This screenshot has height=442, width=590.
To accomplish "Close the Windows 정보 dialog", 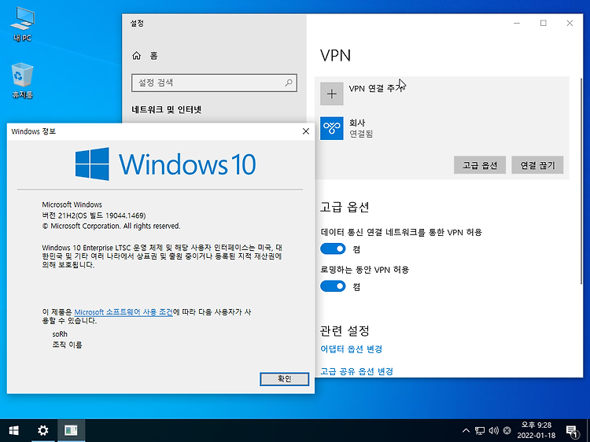I will coord(306,131).
